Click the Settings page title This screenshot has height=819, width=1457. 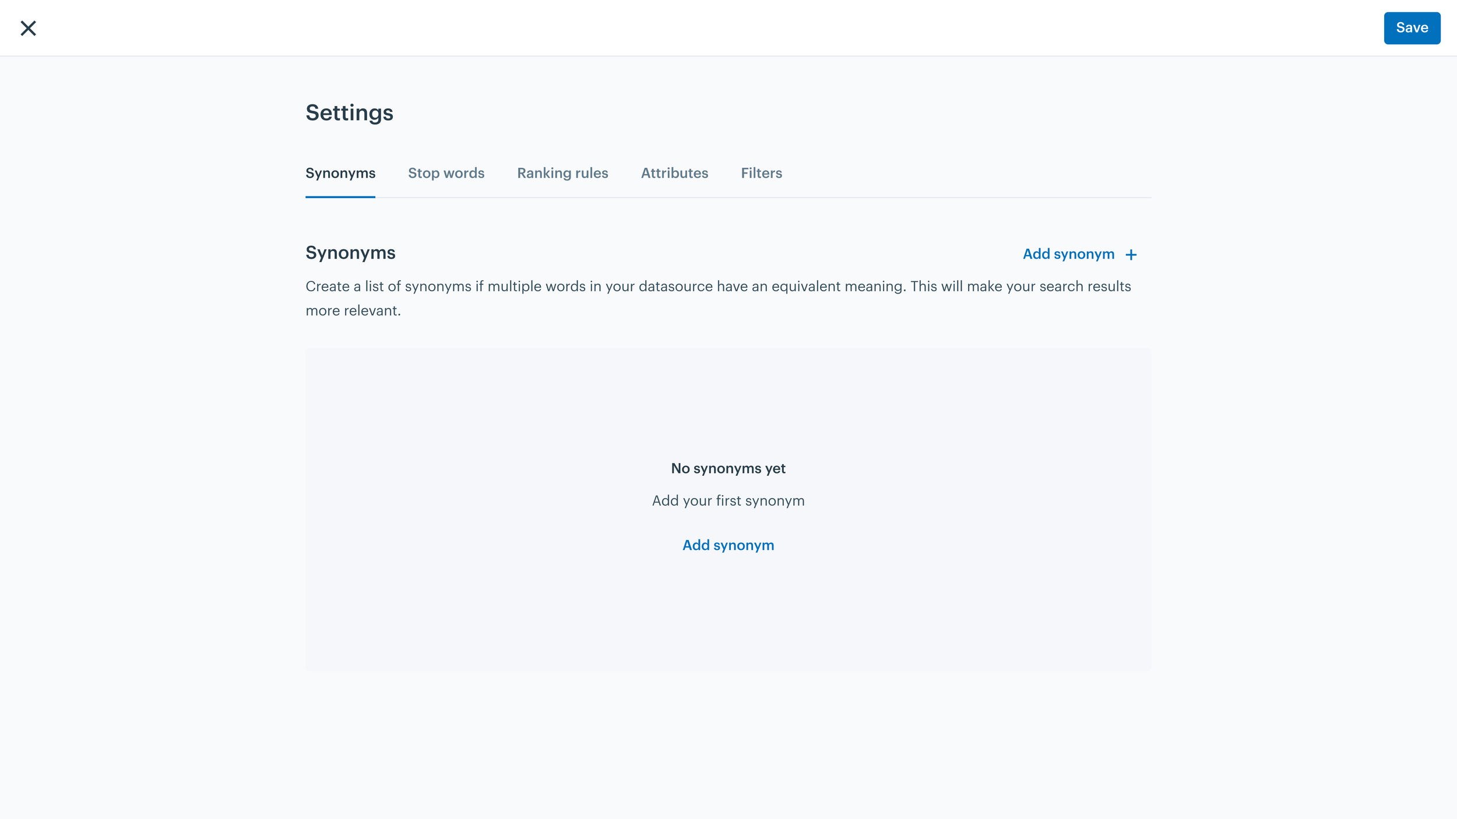[x=349, y=113]
